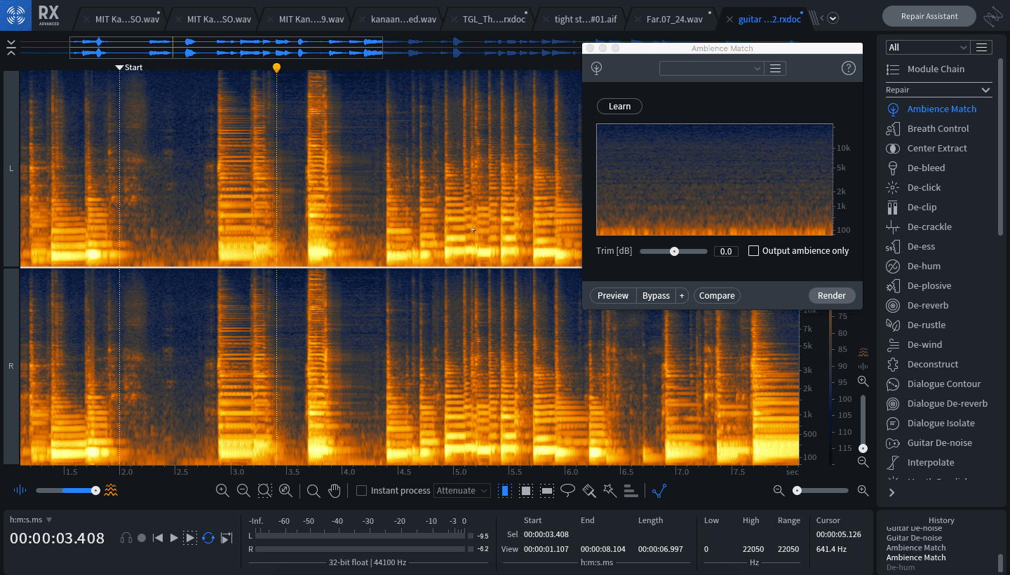Open the Ambience Match preset dropdown
The height and width of the screenshot is (575, 1010).
point(711,68)
